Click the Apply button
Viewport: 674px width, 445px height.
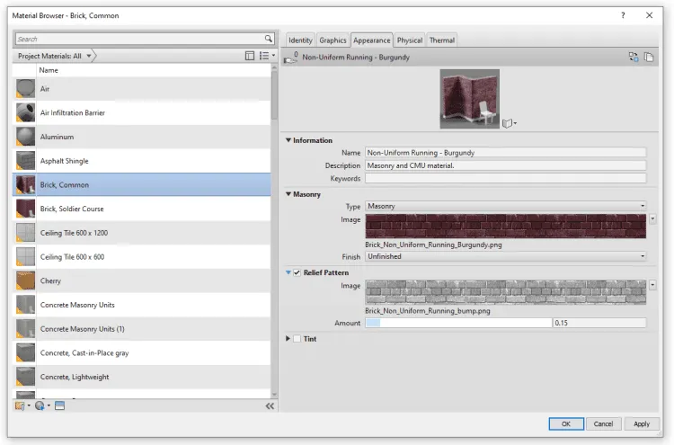pyautogui.click(x=642, y=424)
